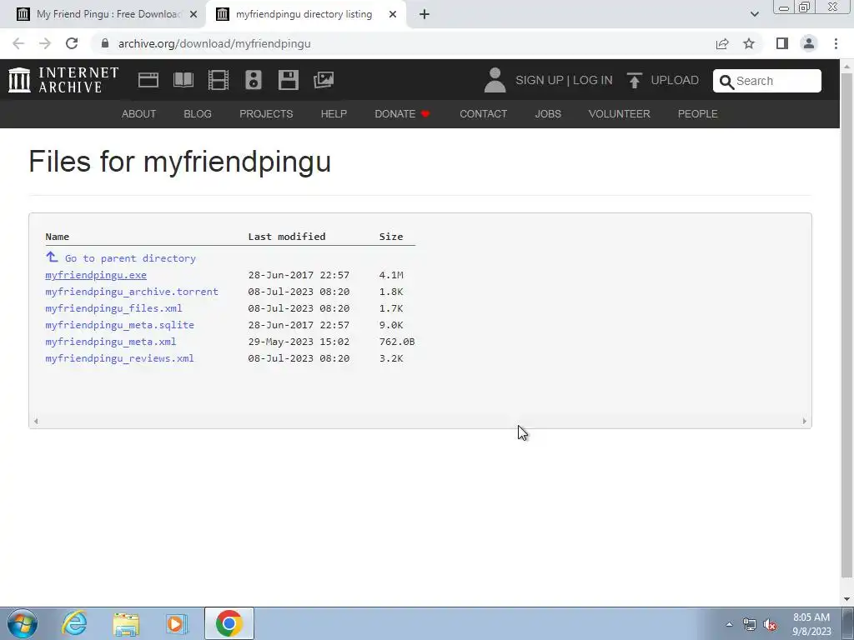Click the page vertical scrollbar

pyautogui.click(x=846, y=327)
